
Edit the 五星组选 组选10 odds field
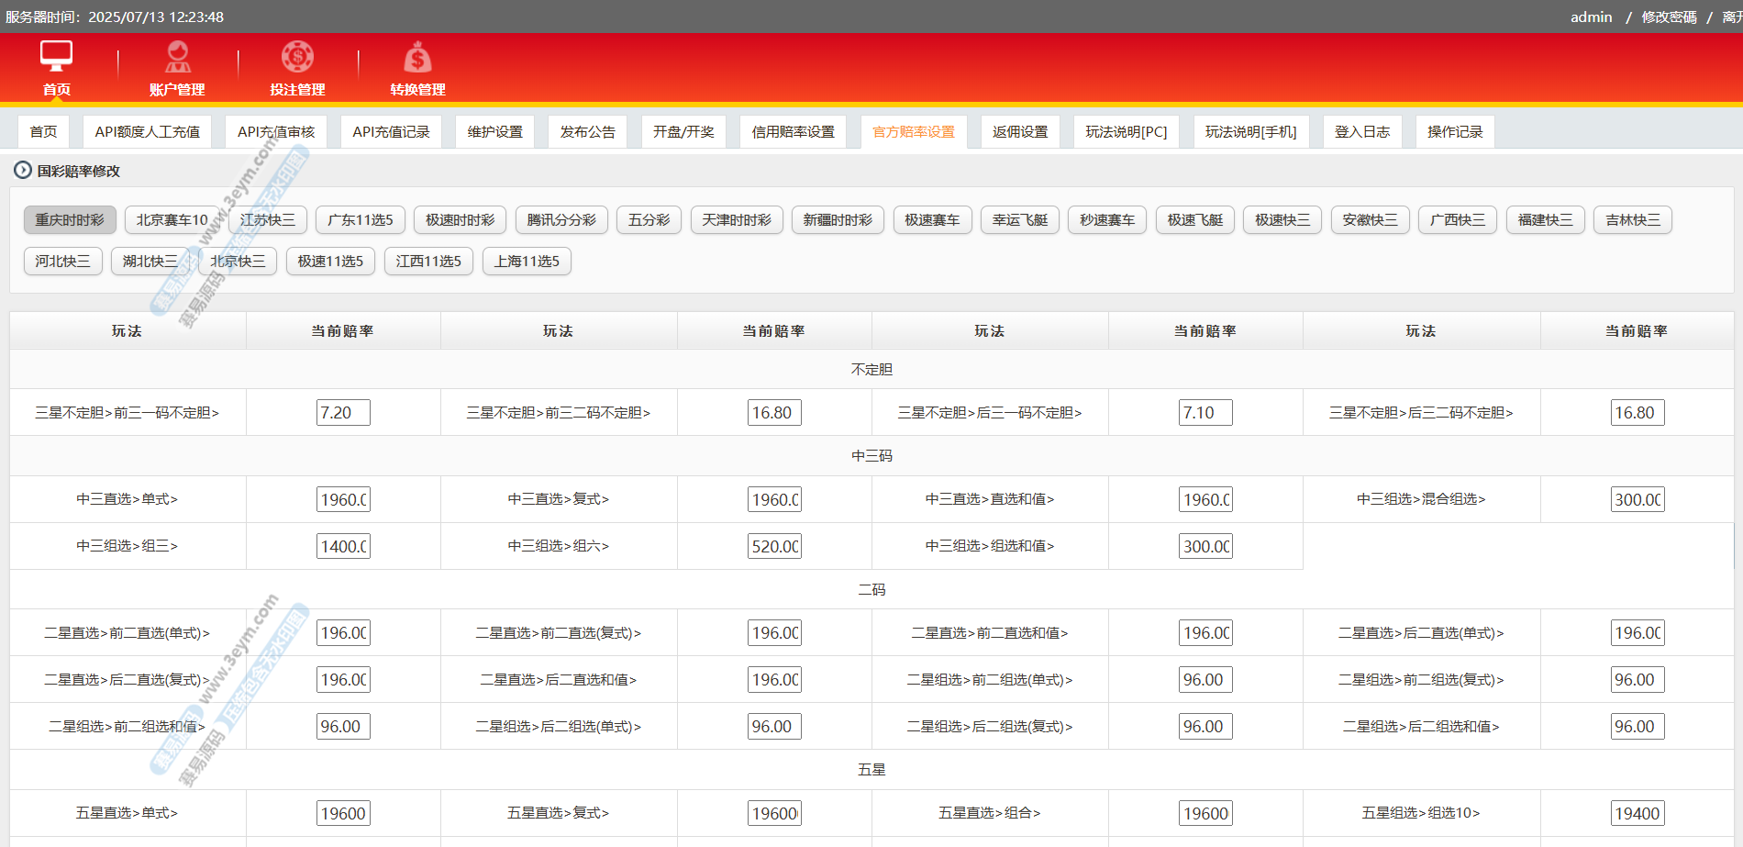pyautogui.click(x=1637, y=813)
